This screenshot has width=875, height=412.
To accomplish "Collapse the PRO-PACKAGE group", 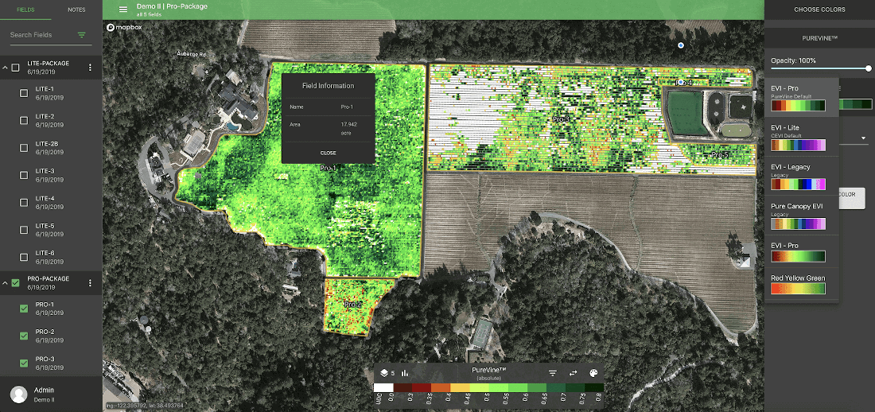I will [x=5, y=283].
